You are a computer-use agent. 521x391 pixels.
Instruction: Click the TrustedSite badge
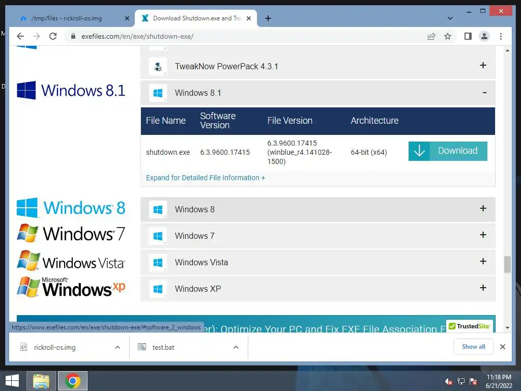(x=469, y=326)
